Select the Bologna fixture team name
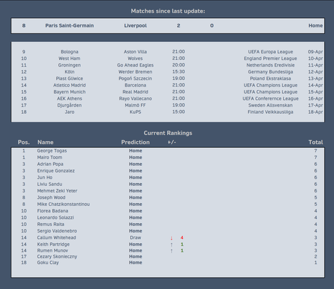The width and height of the screenshot is (334, 289). pyautogui.click(x=69, y=52)
